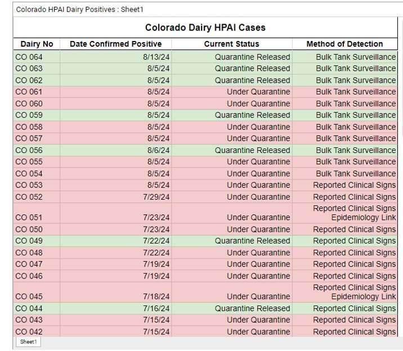Select the CO 043 cell

(x=37, y=320)
